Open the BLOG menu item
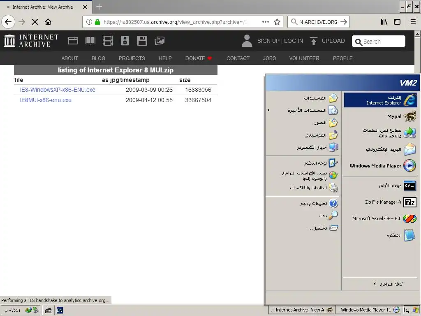Viewport: 421px width, 316px height. click(x=98, y=58)
